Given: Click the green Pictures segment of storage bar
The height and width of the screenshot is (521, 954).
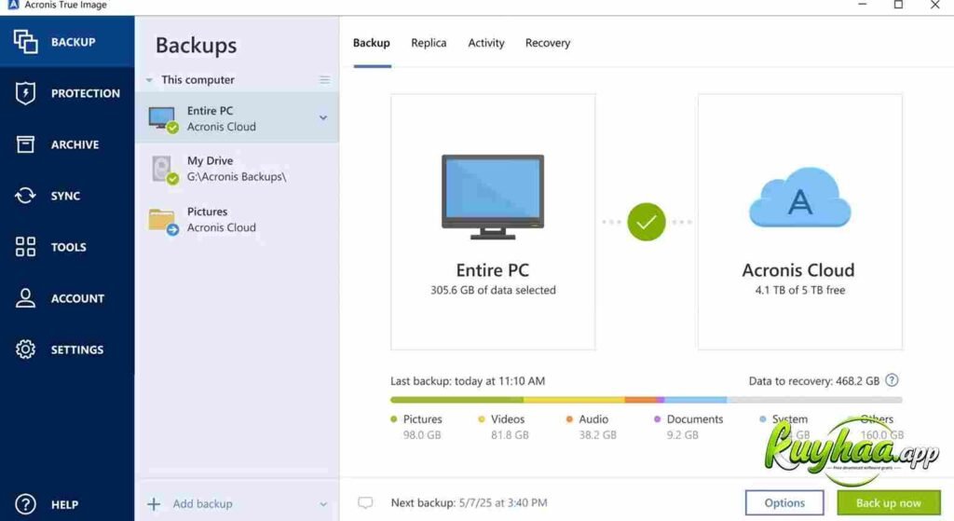Looking at the screenshot, I should click(x=457, y=400).
